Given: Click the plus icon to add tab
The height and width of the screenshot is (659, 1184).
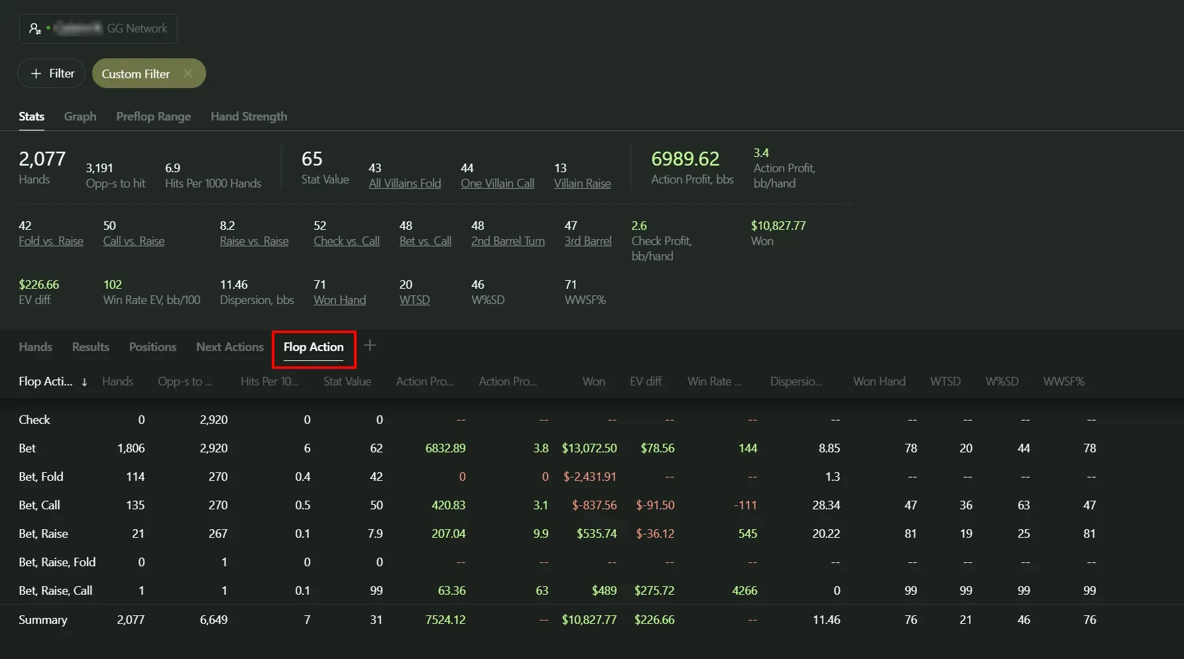Looking at the screenshot, I should click(x=370, y=346).
